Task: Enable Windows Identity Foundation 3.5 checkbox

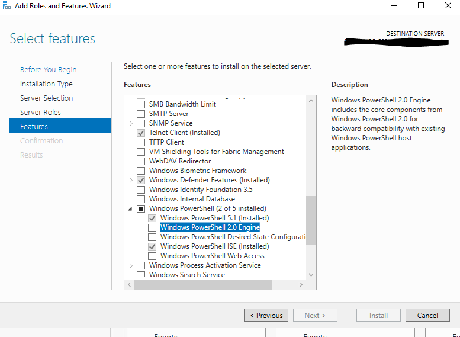Action: coord(141,190)
